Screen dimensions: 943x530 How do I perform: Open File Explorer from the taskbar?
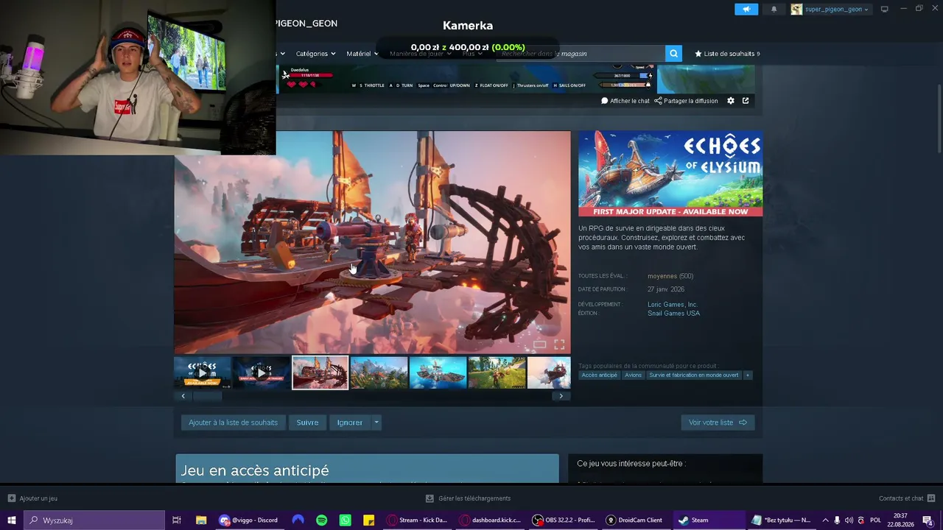(201, 520)
